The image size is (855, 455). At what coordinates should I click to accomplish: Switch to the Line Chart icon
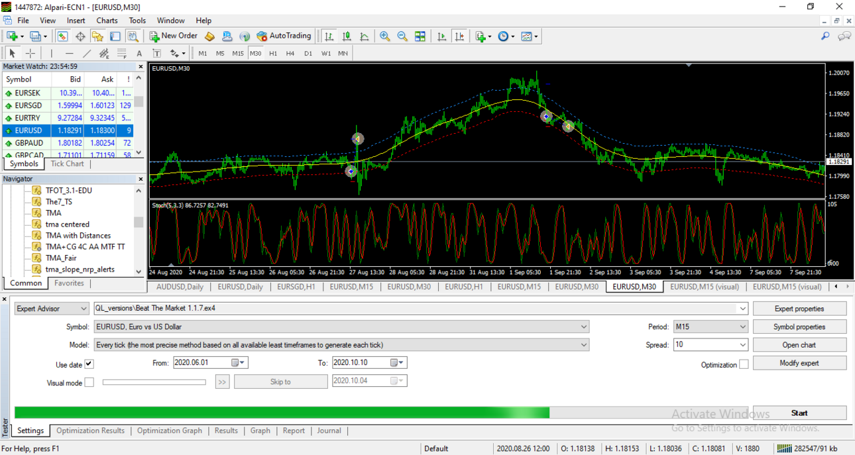tap(364, 36)
